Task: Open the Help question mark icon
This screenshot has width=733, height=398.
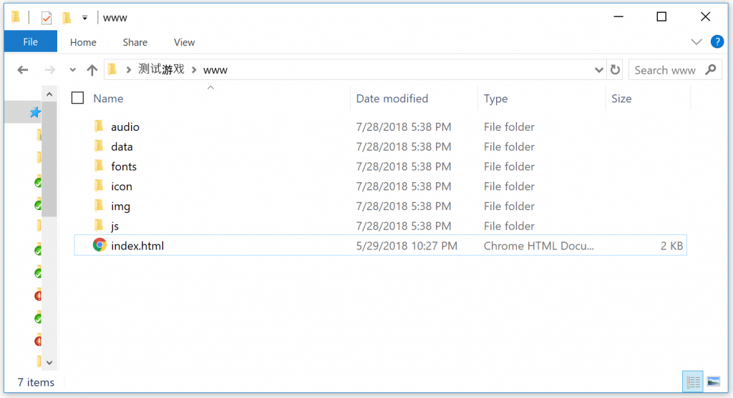Action: 717,42
